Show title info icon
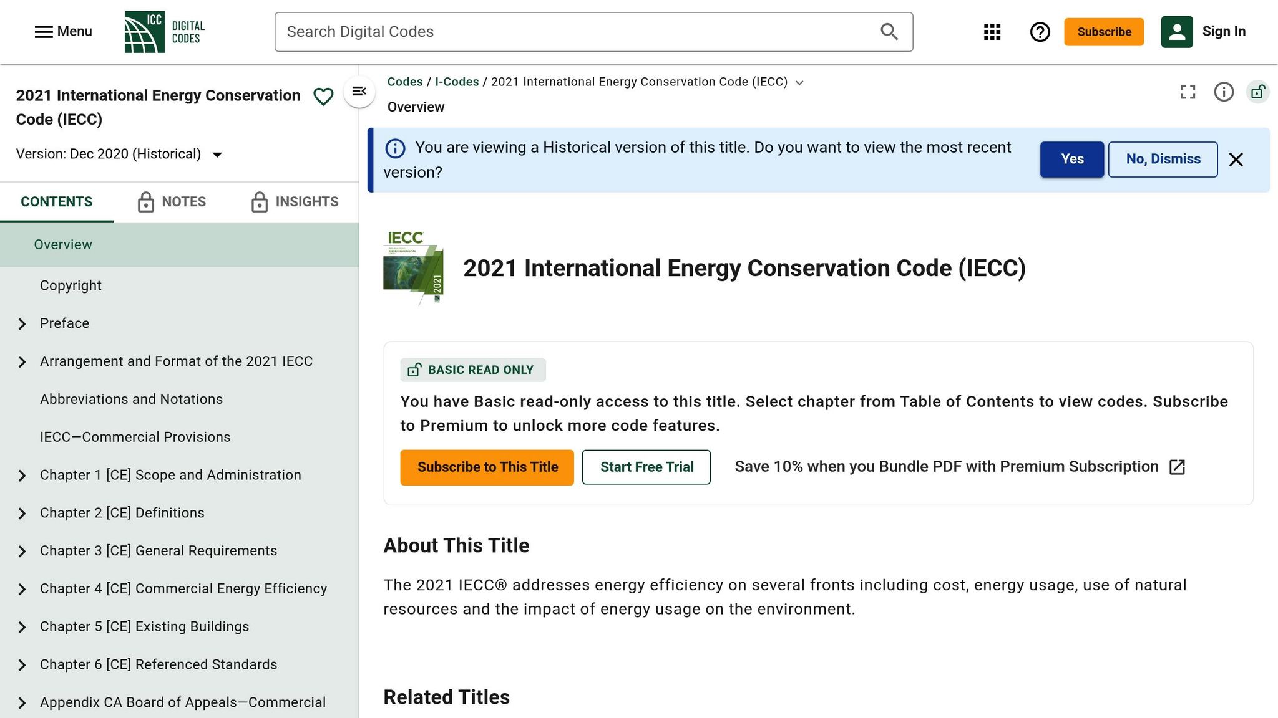The width and height of the screenshot is (1278, 718). coord(1224,92)
